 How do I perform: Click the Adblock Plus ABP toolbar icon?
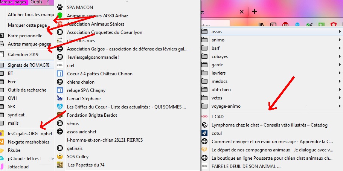point(285,24)
